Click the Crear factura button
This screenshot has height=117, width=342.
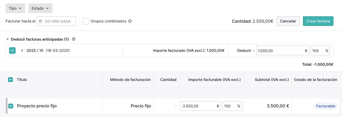pyautogui.click(x=318, y=21)
